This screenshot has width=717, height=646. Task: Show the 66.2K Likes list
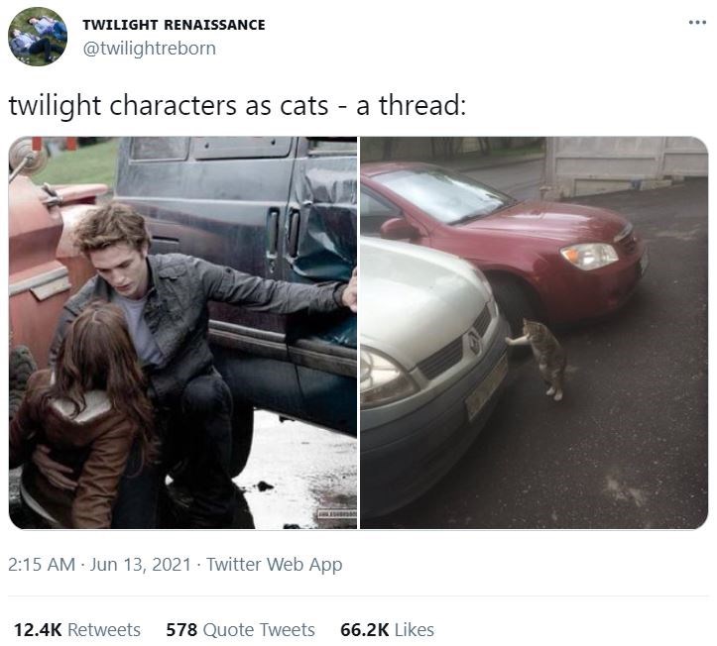tap(388, 629)
